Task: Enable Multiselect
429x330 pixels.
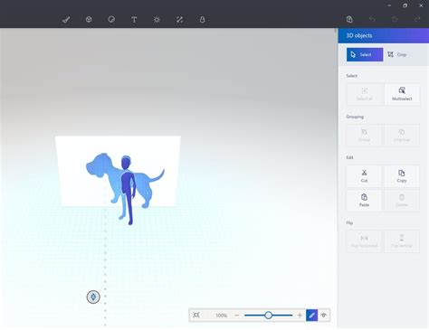Action: pos(402,94)
